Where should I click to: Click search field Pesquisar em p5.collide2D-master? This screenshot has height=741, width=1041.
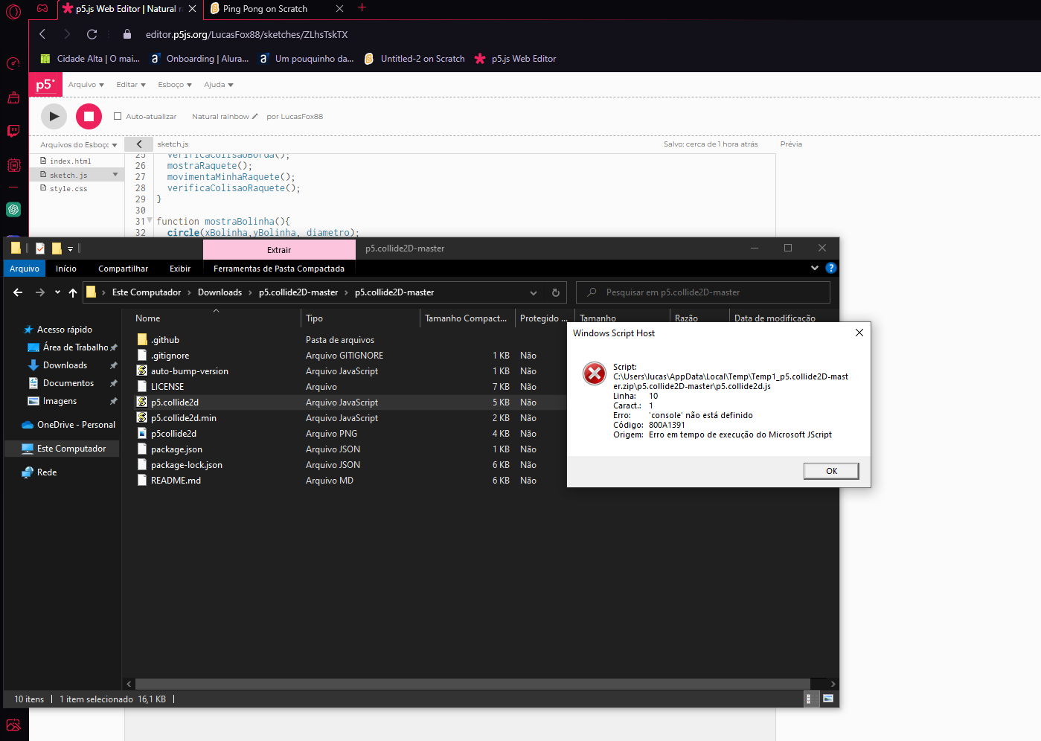point(703,292)
